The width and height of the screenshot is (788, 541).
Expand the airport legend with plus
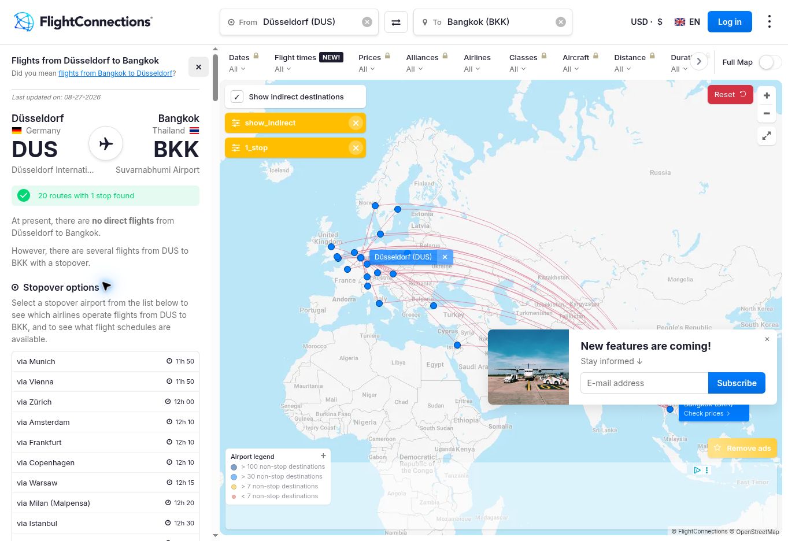coord(323,456)
